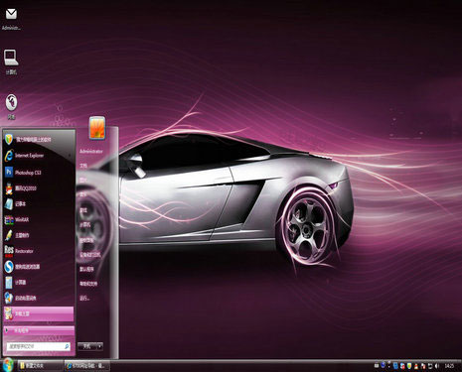Open the arrow next to Shut down
This screenshot has width=462, height=372.
[x=99, y=346]
